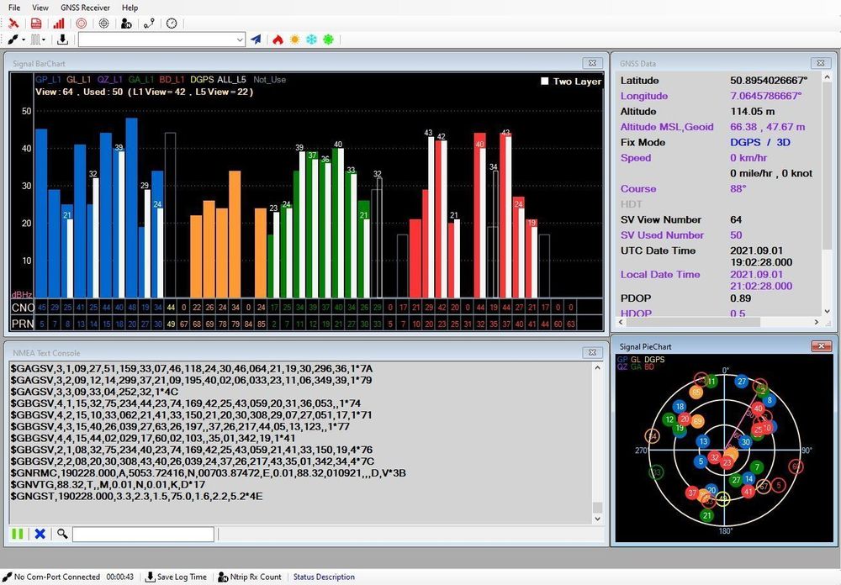841x585 pixels.
Task: Enable the Two Layer checkbox
Action: coord(544,82)
